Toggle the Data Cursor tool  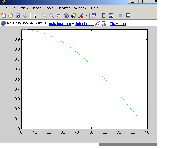tap(74, 16)
